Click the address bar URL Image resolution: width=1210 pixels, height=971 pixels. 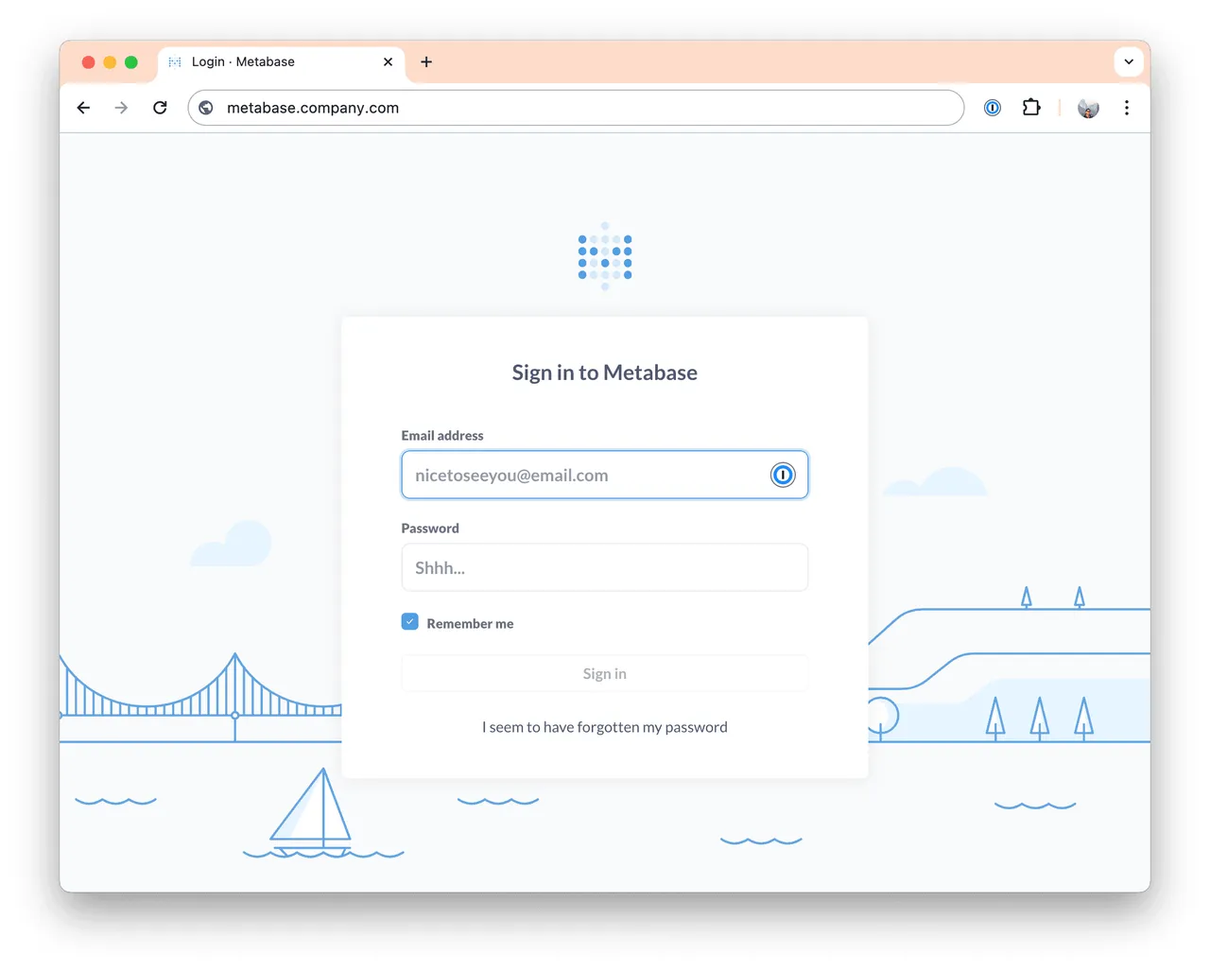point(313,108)
